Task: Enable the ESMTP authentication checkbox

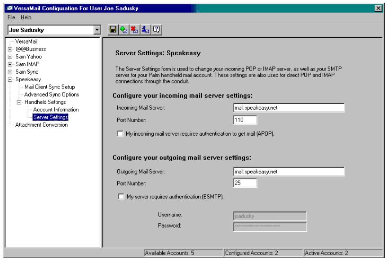Action: [x=121, y=196]
